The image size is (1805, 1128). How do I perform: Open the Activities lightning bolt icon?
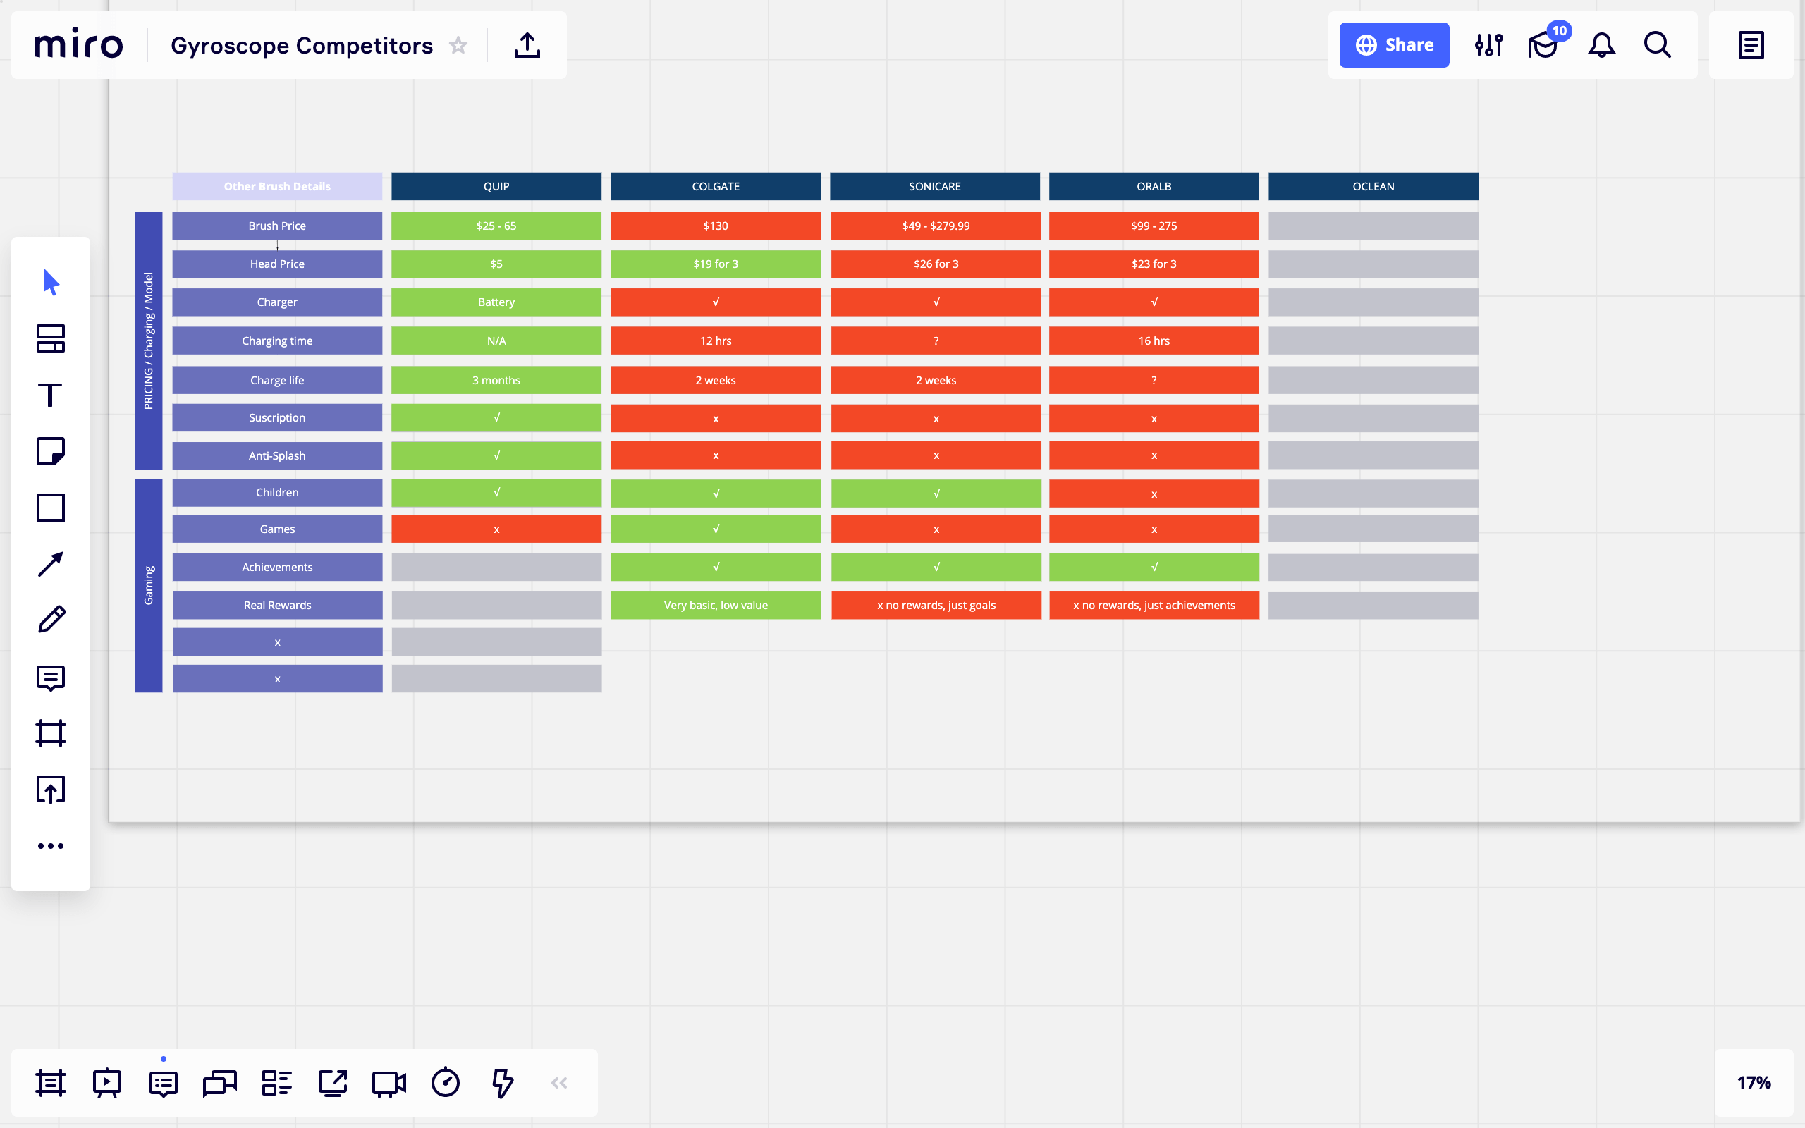click(x=503, y=1084)
